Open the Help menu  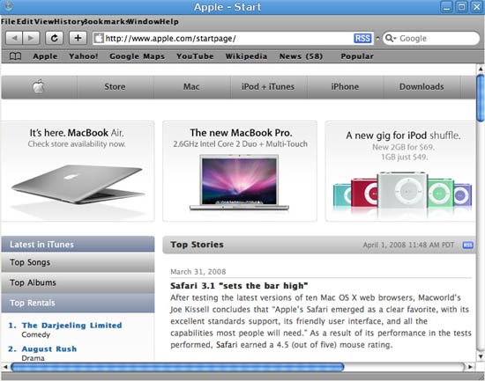[169, 22]
